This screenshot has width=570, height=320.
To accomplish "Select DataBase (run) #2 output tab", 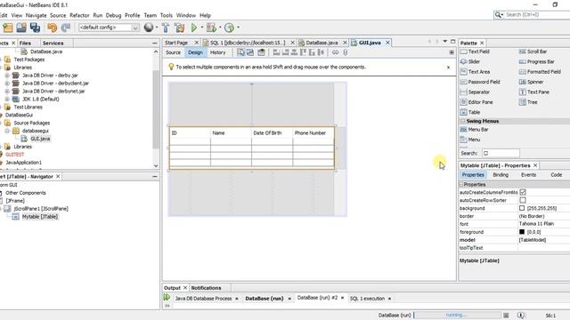I will 317,298.
